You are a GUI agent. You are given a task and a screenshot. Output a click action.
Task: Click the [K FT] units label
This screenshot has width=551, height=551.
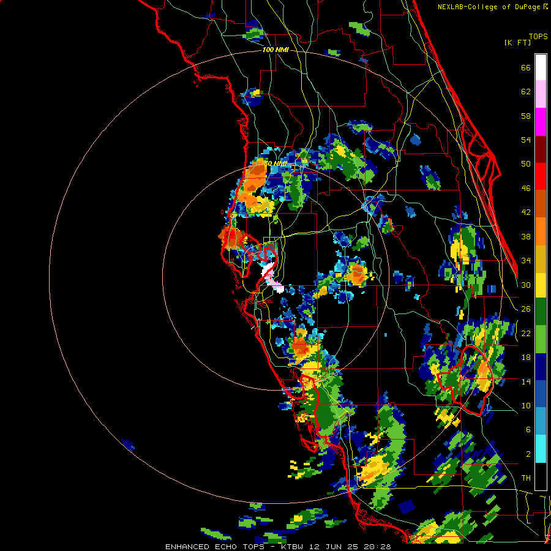coord(517,42)
